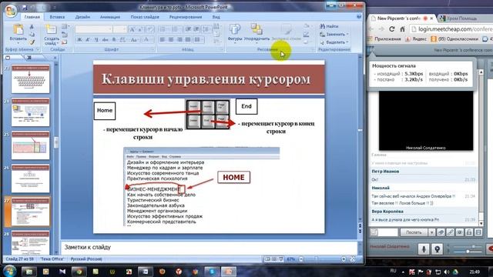
Task: Switch to New Pkpcentr conference browser tab
Action: (x=401, y=18)
